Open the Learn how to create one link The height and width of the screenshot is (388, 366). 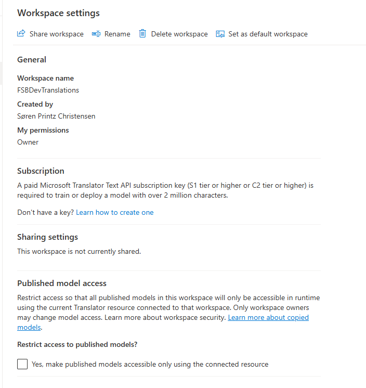115,212
